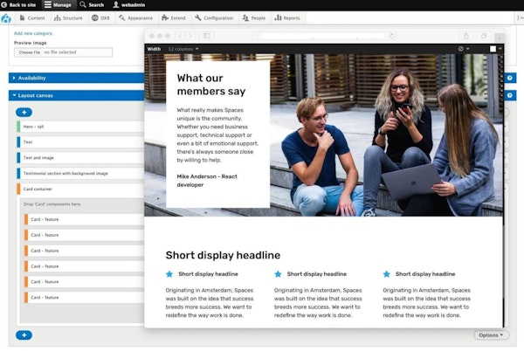The height and width of the screenshot is (351, 524).
Task: Open the Structure admin menu
Action: [x=68, y=17]
